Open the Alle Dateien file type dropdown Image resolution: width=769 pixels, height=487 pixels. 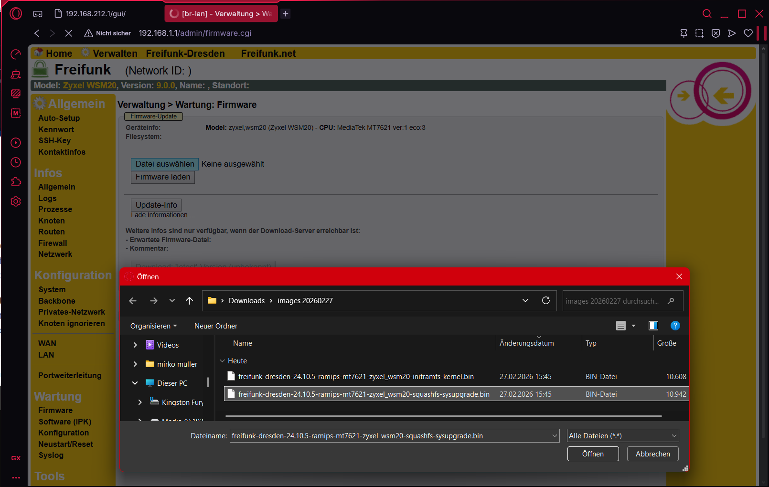tap(622, 435)
